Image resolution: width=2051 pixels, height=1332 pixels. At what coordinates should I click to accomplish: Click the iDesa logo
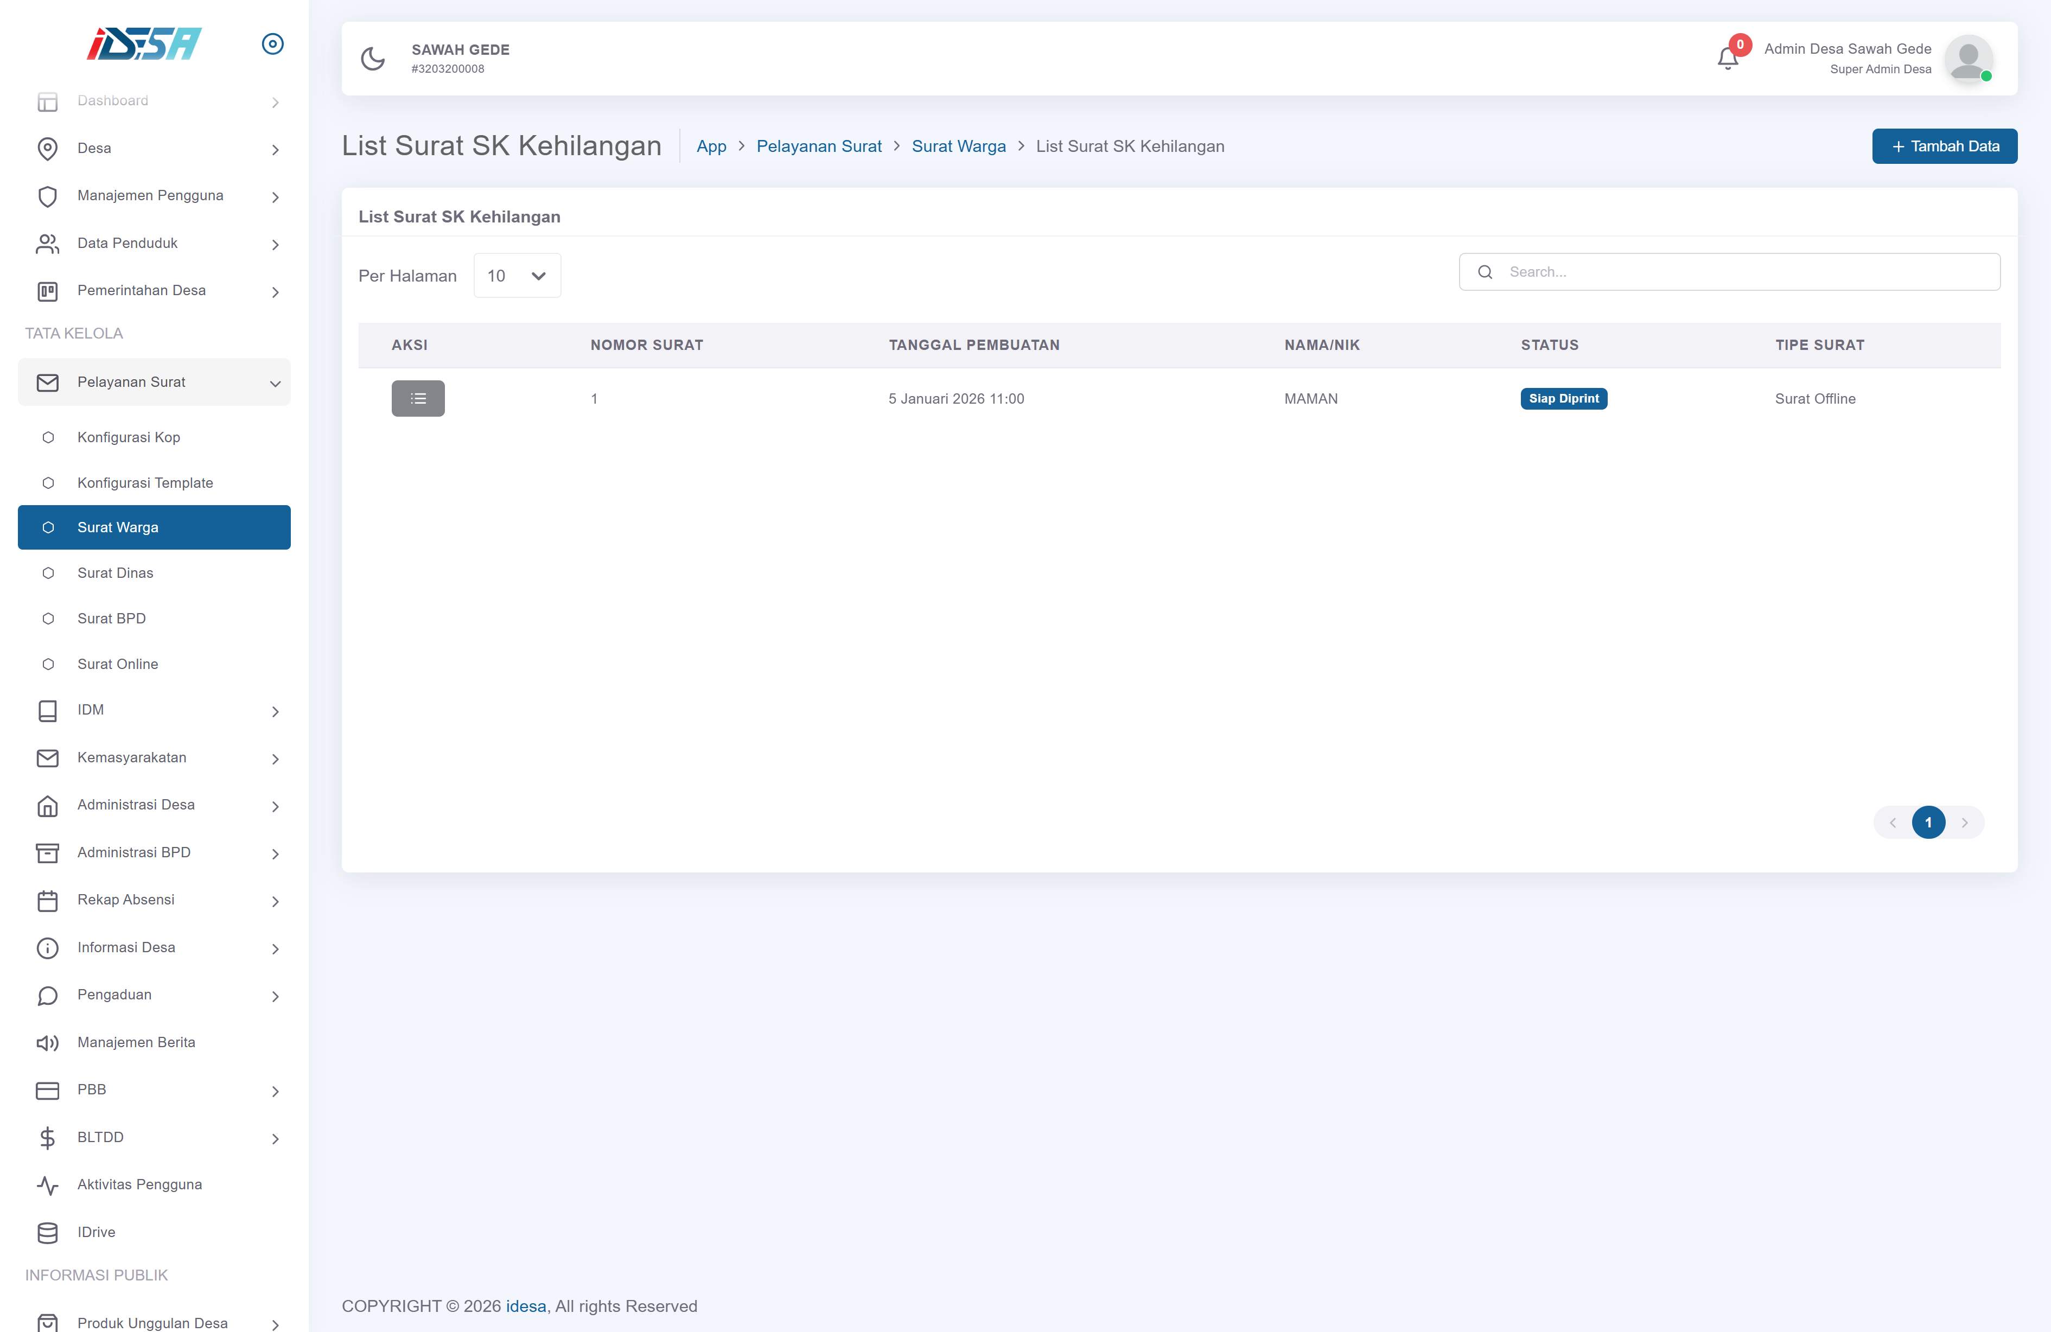pos(144,44)
